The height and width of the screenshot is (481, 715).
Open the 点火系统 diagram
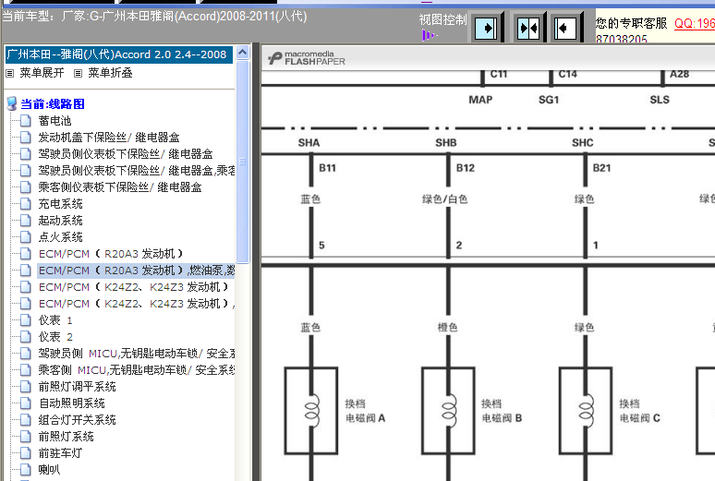click(x=60, y=237)
